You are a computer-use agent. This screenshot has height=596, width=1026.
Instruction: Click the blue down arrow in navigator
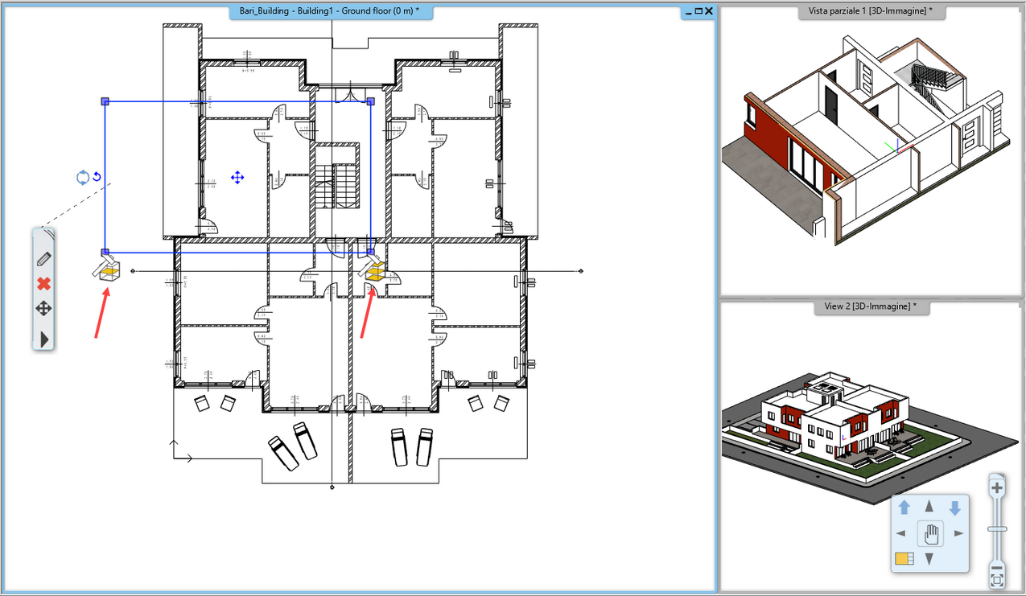955,508
